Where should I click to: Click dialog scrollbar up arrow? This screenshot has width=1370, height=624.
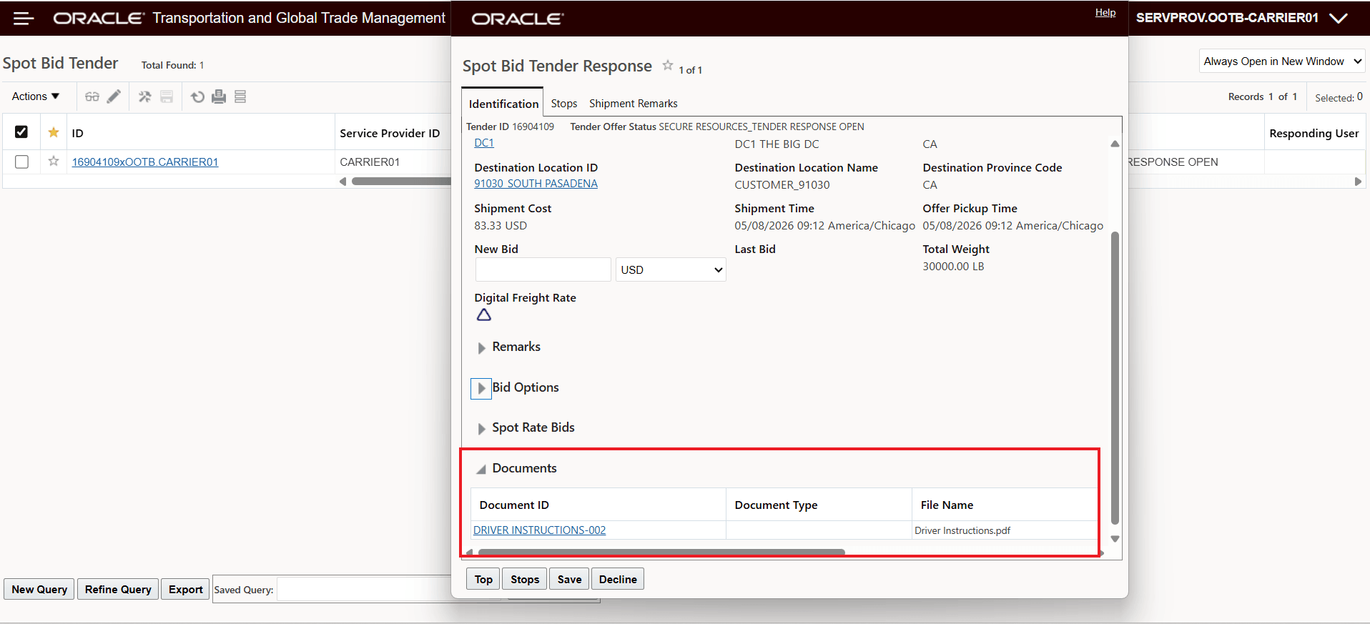1115,144
